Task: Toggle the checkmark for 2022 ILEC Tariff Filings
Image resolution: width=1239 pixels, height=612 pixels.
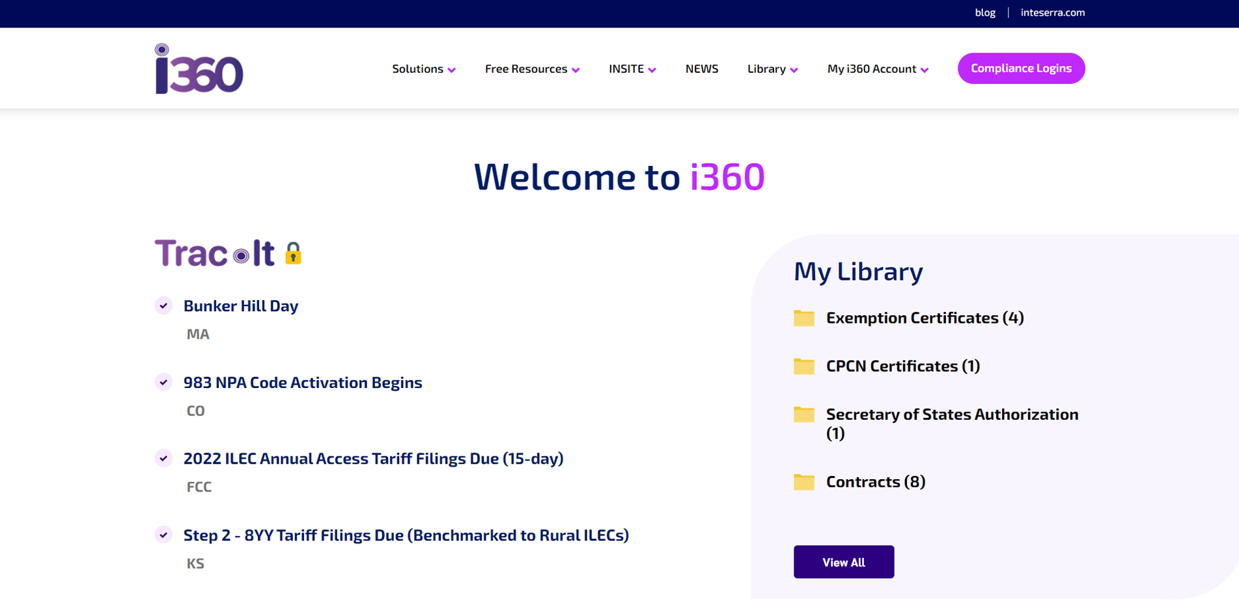Action: pos(163,458)
